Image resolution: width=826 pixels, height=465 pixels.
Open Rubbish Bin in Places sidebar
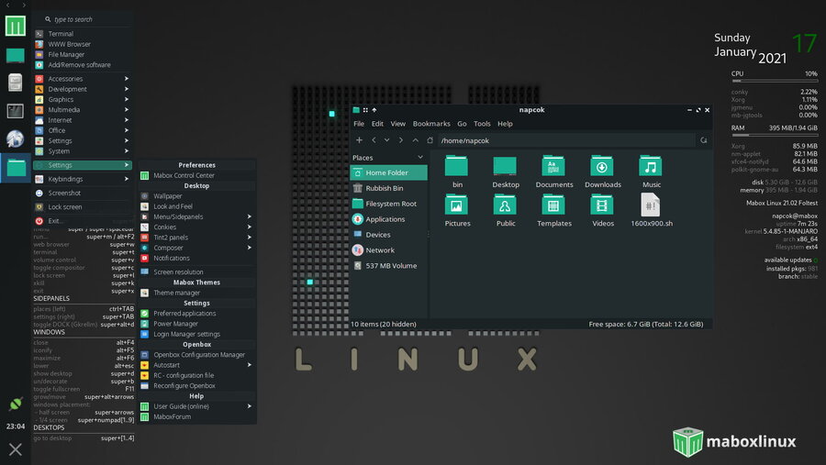point(385,188)
